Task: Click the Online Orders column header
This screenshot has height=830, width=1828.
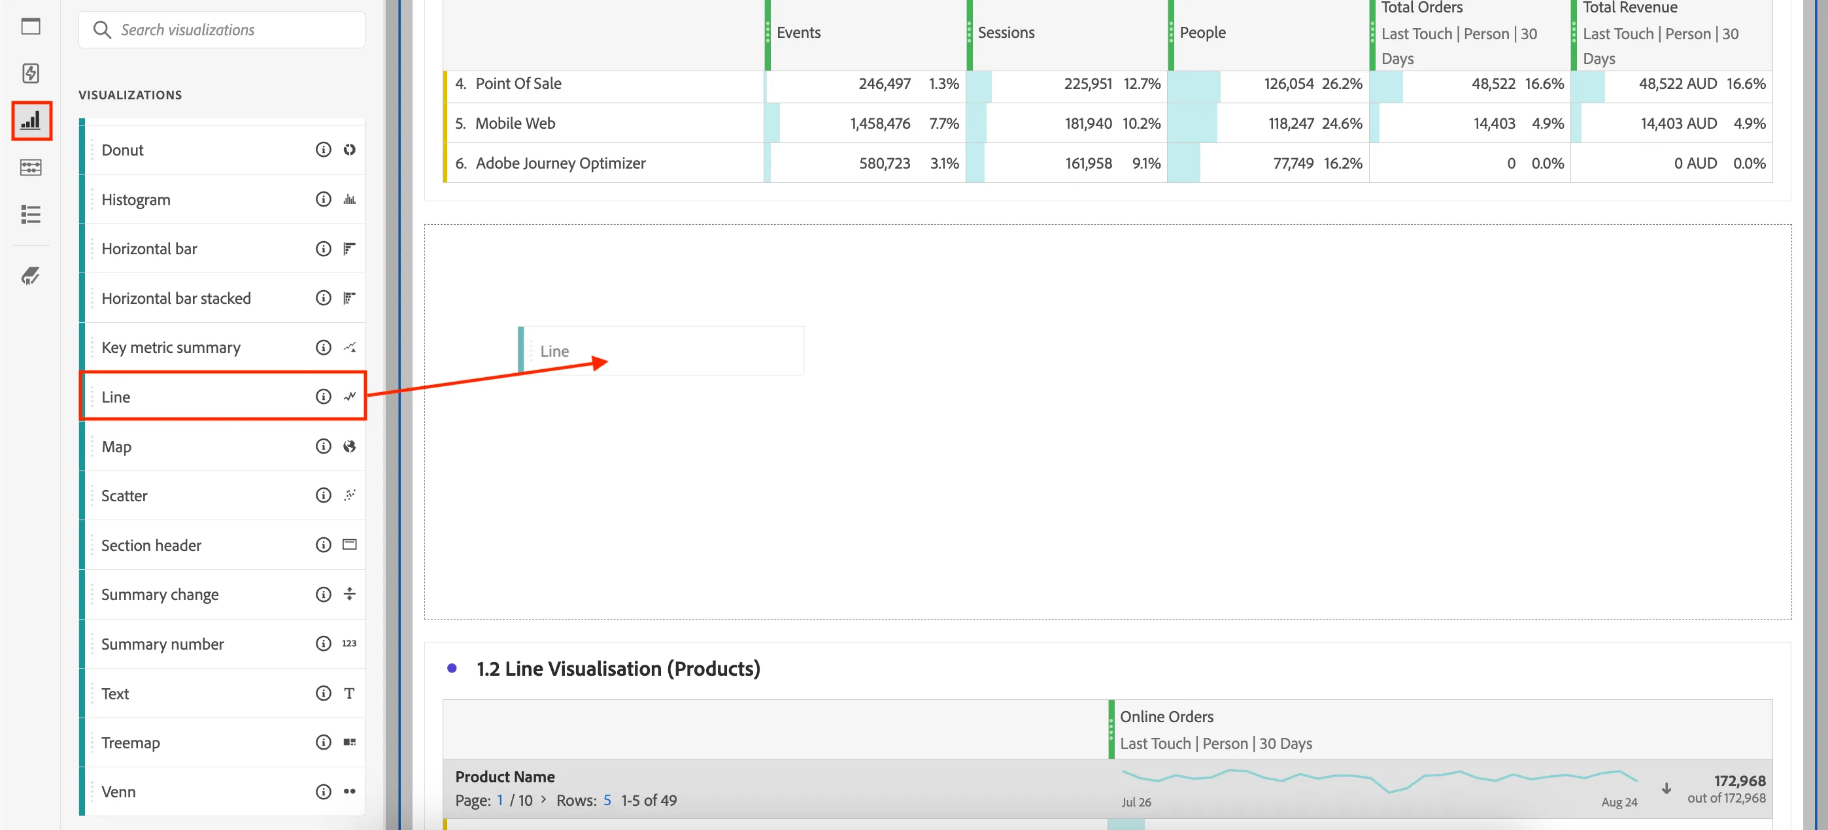Action: tap(1440, 729)
